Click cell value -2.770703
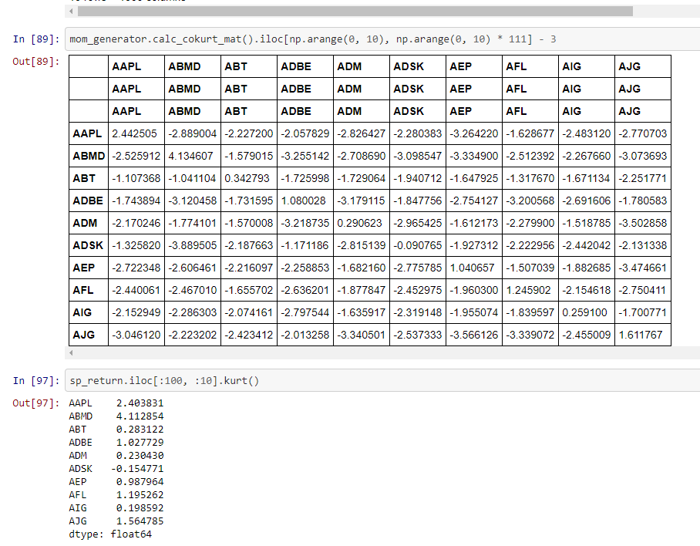Image resolution: width=700 pixels, height=546 pixels. tap(642, 133)
